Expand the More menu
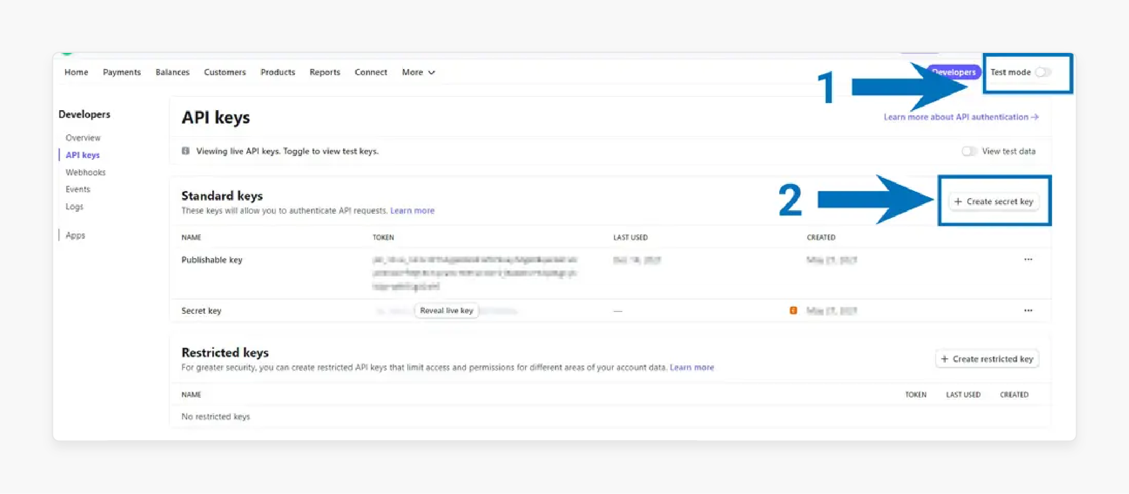The height and width of the screenshot is (494, 1129). point(418,72)
